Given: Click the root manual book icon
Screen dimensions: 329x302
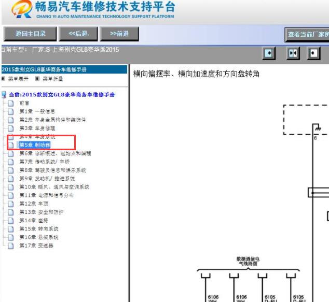Looking at the screenshot, I should click(4, 95).
